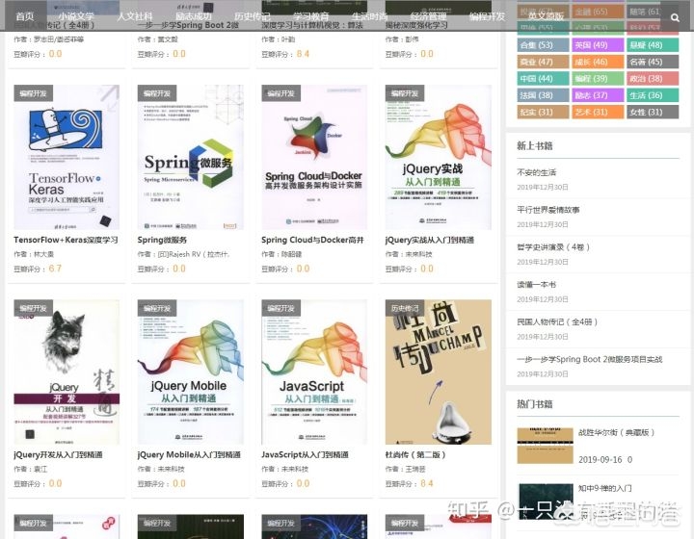Select the 商业 (47) tag
Screen dimensions: 694x539
click(x=543, y=62)
